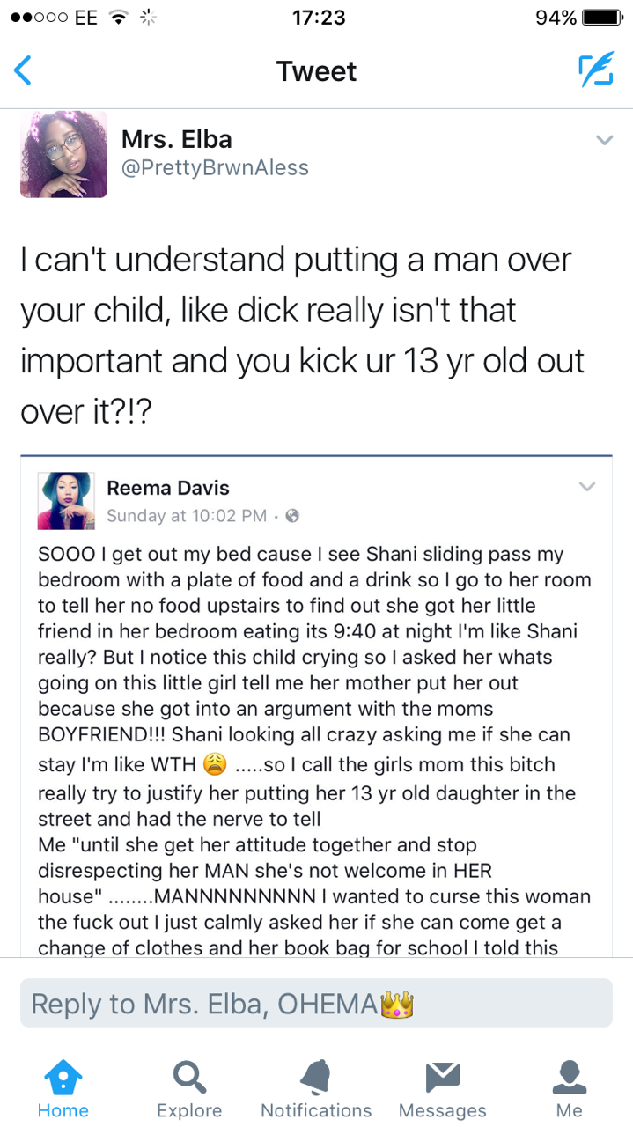The image size is (633, 1127).
Task: Open Explore magnifying glass icon
Action: pos(189,1077)
